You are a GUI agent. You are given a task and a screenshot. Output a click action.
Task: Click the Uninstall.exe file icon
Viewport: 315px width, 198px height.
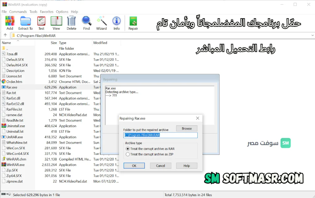4,126
